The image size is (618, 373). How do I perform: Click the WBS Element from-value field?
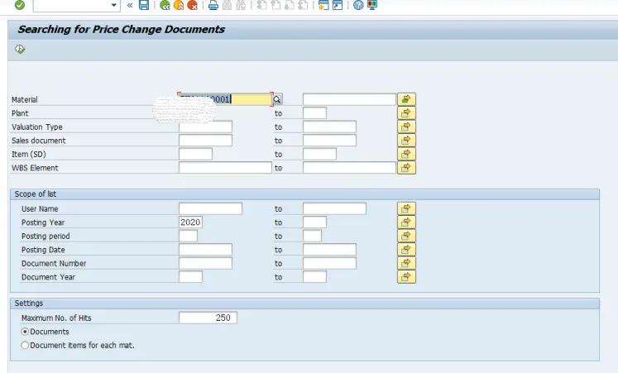click(x=225, y=168)
